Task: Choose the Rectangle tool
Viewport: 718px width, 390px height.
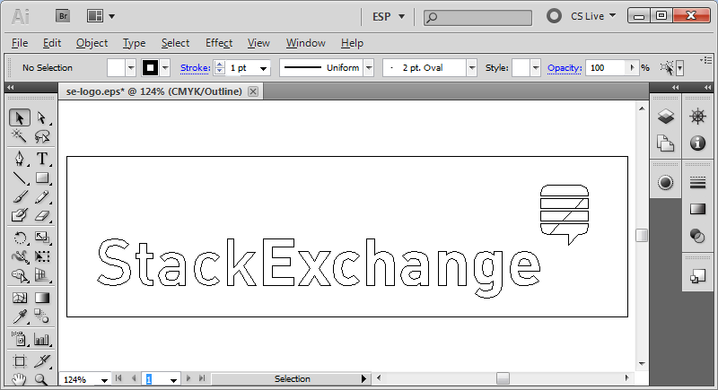Action: click(41, 178)
